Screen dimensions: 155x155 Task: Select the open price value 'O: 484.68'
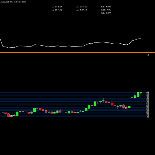click(x=57, y=7)
